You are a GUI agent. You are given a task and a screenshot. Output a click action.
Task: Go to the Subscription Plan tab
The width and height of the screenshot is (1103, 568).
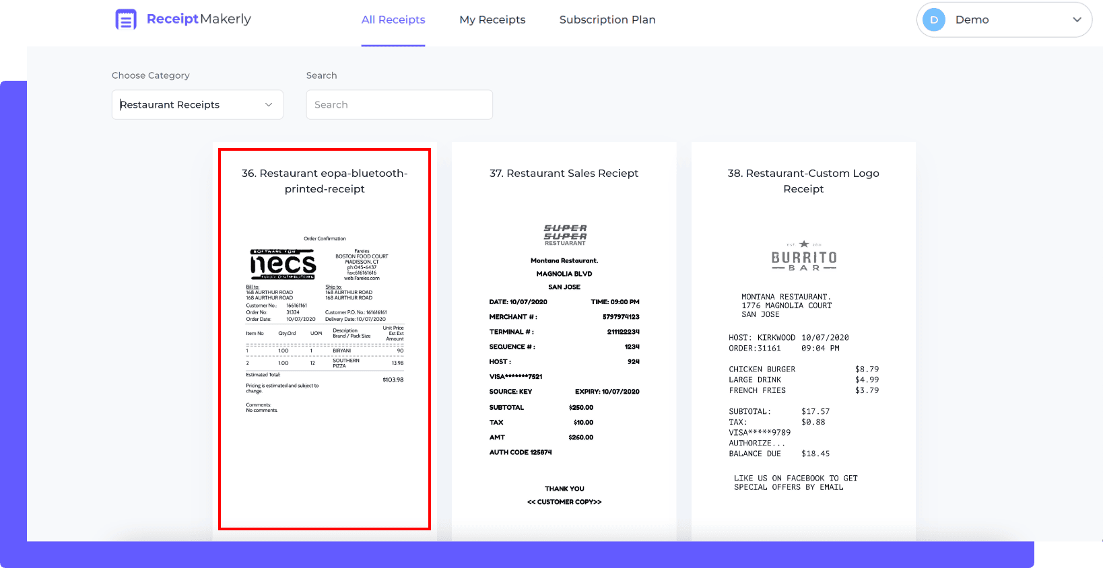607,20
